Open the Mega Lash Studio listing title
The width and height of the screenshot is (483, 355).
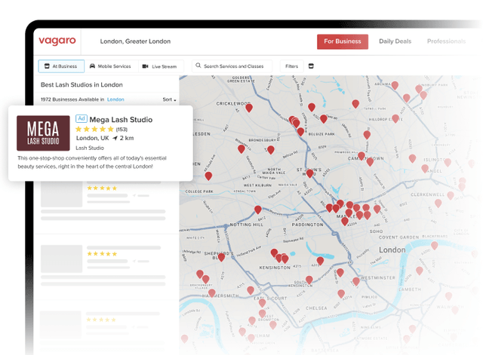121,119
